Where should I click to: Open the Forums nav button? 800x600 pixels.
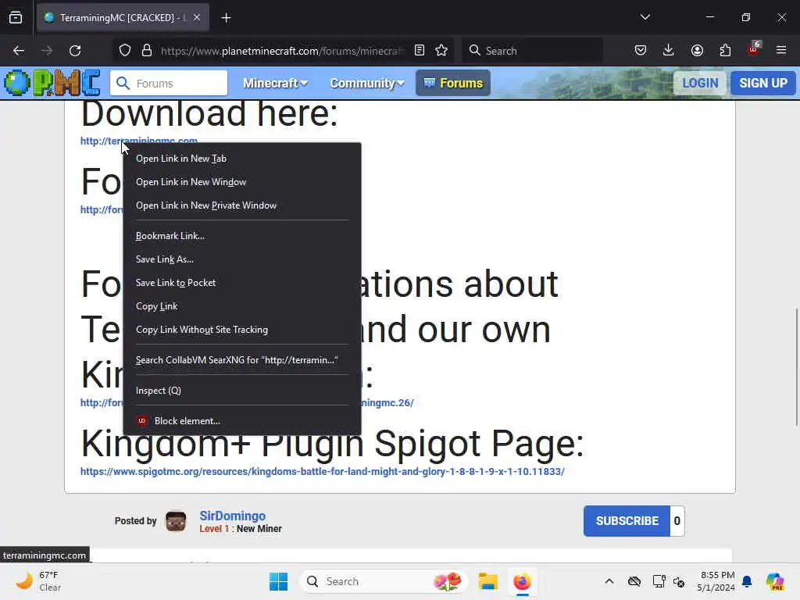click(453, 83)
